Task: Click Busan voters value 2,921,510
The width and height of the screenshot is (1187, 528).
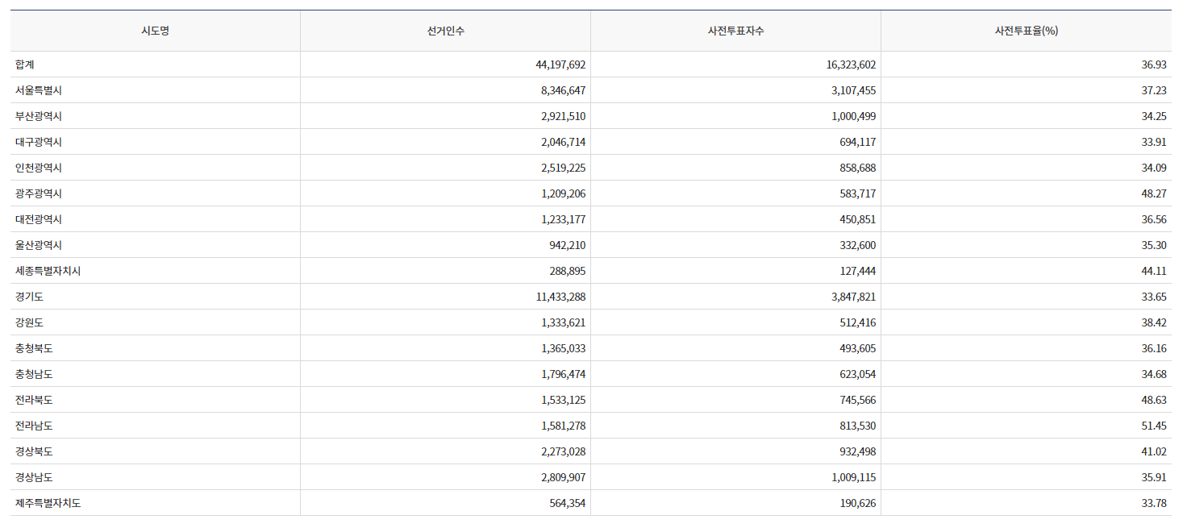Action: coord(564,116)
